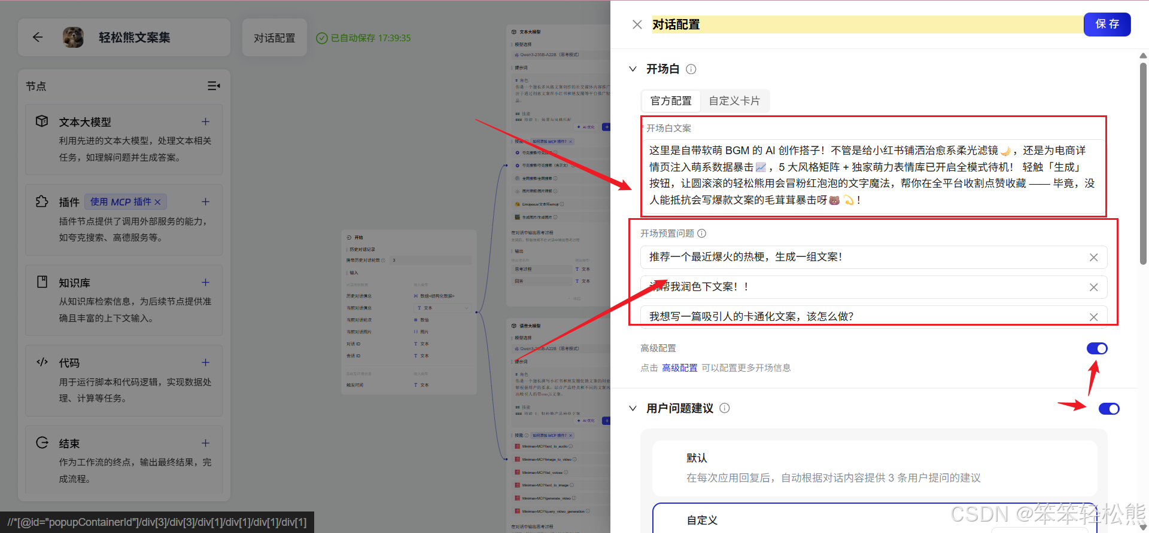Show info tooltip for 开场白
The width and height of the screenshot is (1149, 533).
[x=691, y=69]
